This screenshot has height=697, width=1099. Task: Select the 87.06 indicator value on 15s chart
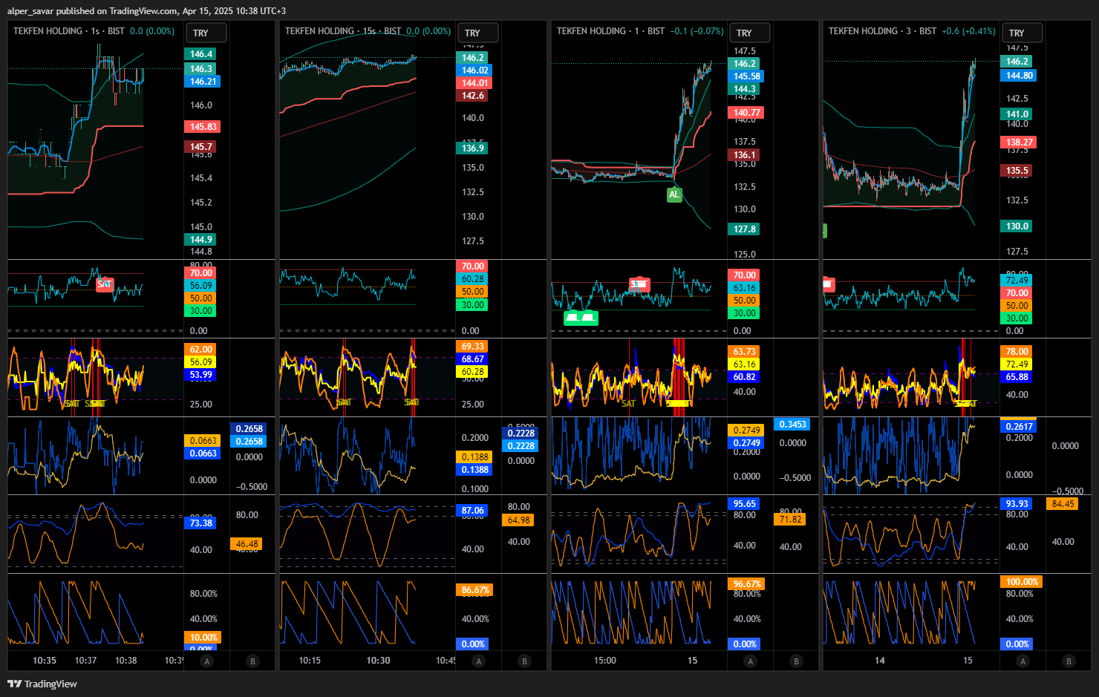point(472,511)
